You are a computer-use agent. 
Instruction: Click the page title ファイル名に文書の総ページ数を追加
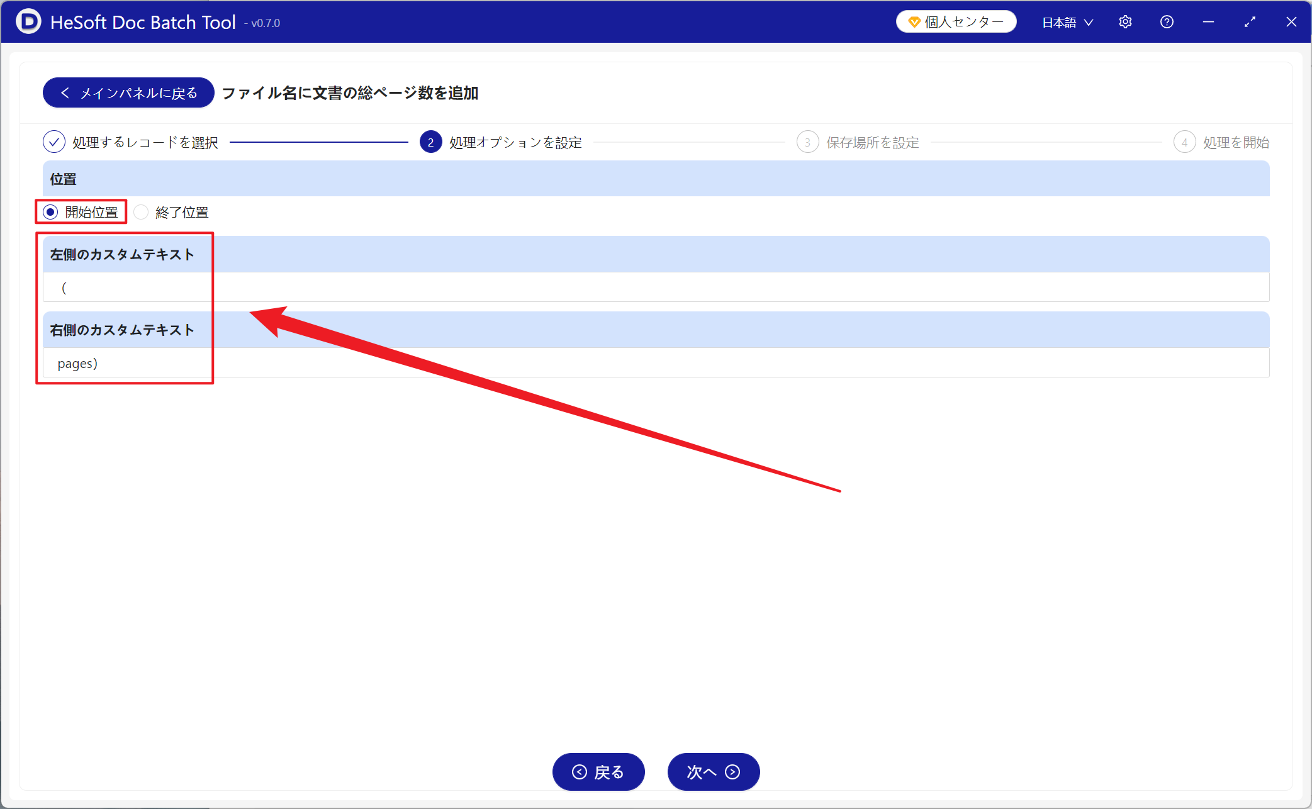[x=350, y=93]
